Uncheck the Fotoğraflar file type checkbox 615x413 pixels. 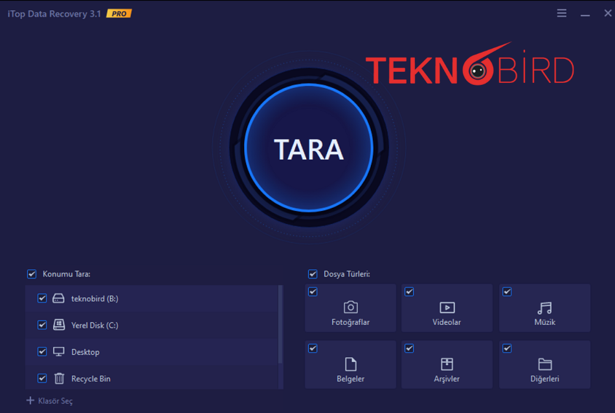(x=313, y=291)
